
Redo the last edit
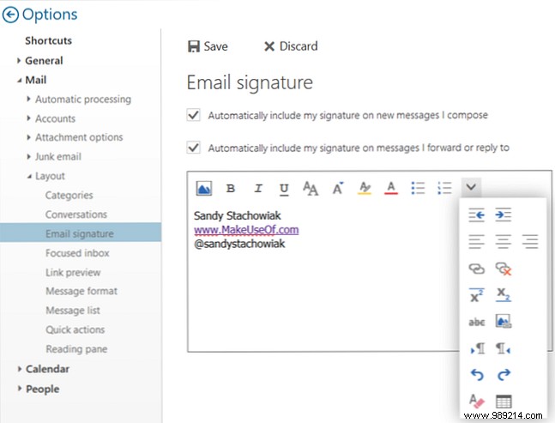[504, 374]
